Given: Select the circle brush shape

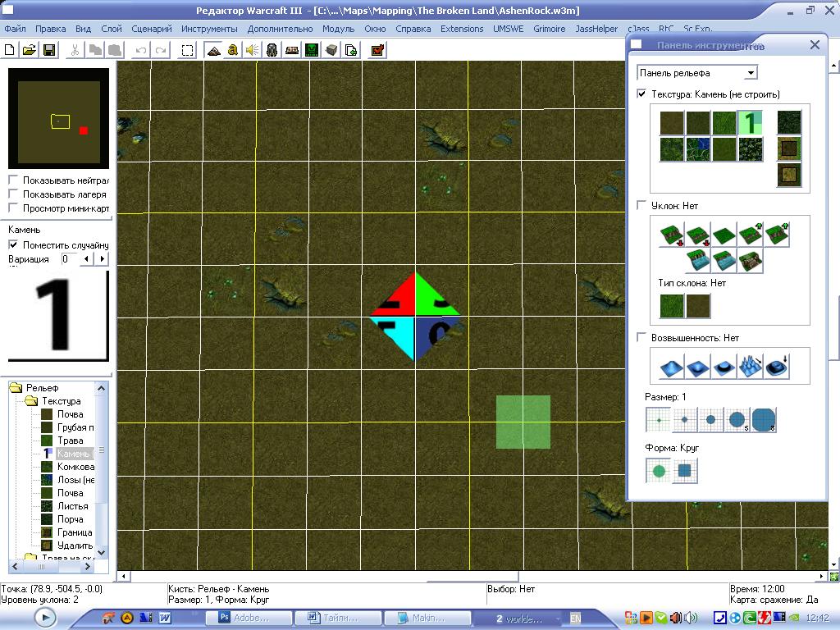Looking at the screenshot, I should tap(659, 471).
